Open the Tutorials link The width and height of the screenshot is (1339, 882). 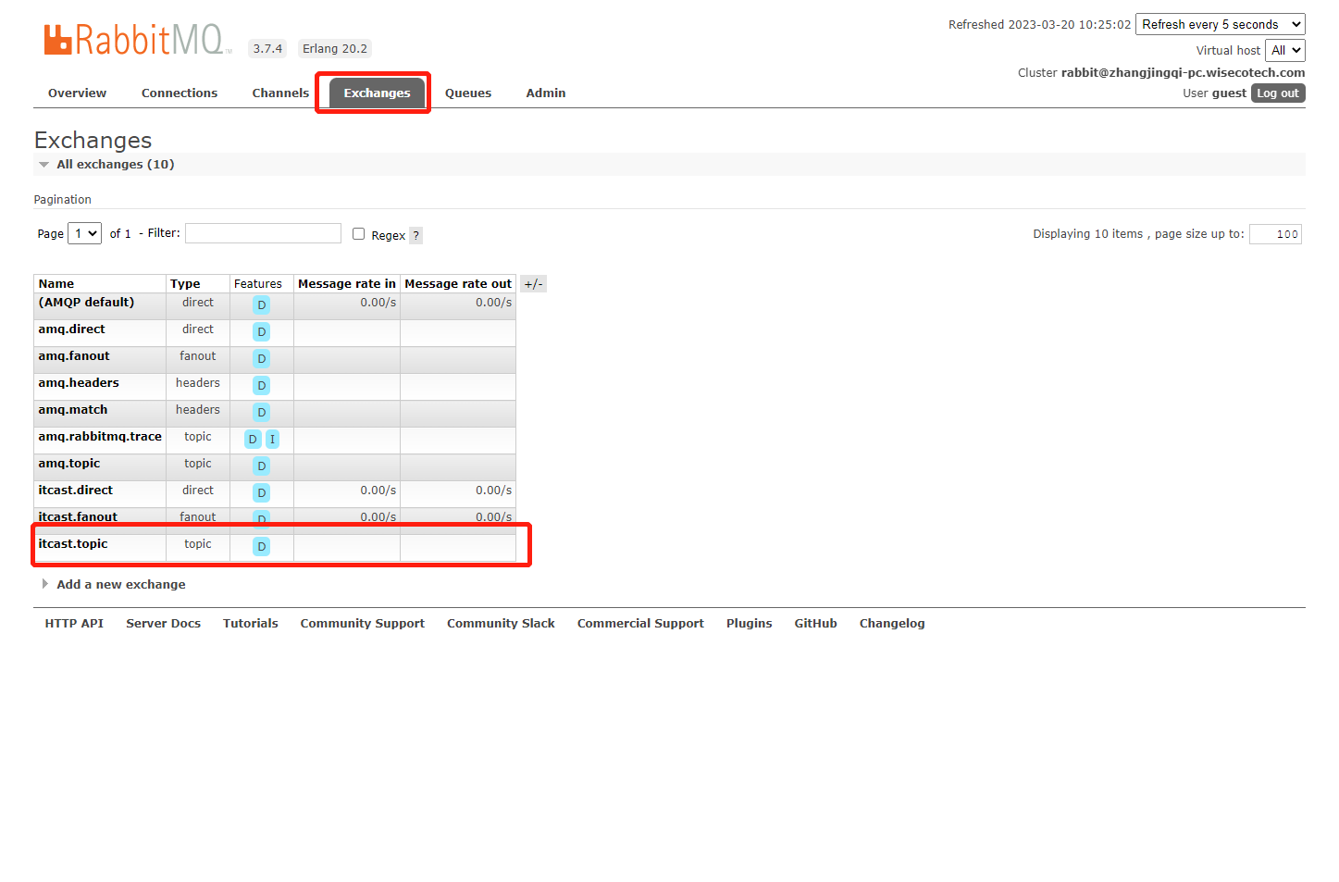coord(250,623)
